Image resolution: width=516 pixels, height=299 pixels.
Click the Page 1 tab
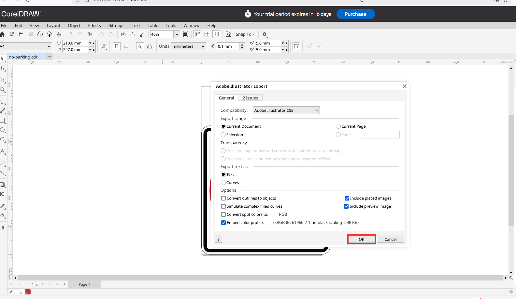(x=84, y=284)
